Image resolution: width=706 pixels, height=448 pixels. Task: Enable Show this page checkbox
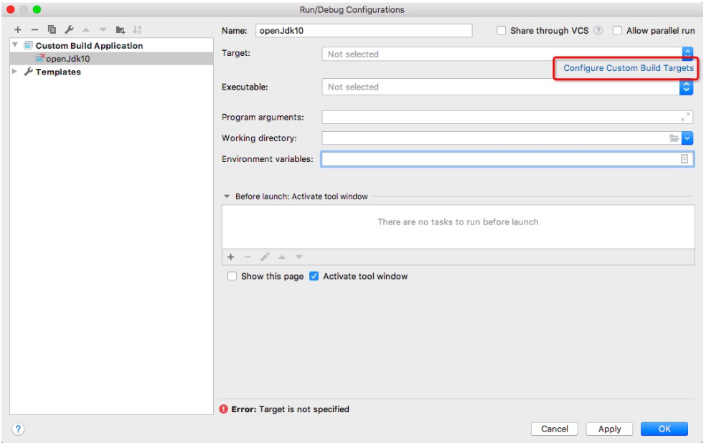pyautogui.click(x=232, y=276)
